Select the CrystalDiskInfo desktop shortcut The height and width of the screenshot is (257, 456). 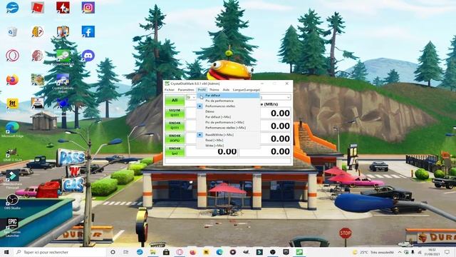63,83
